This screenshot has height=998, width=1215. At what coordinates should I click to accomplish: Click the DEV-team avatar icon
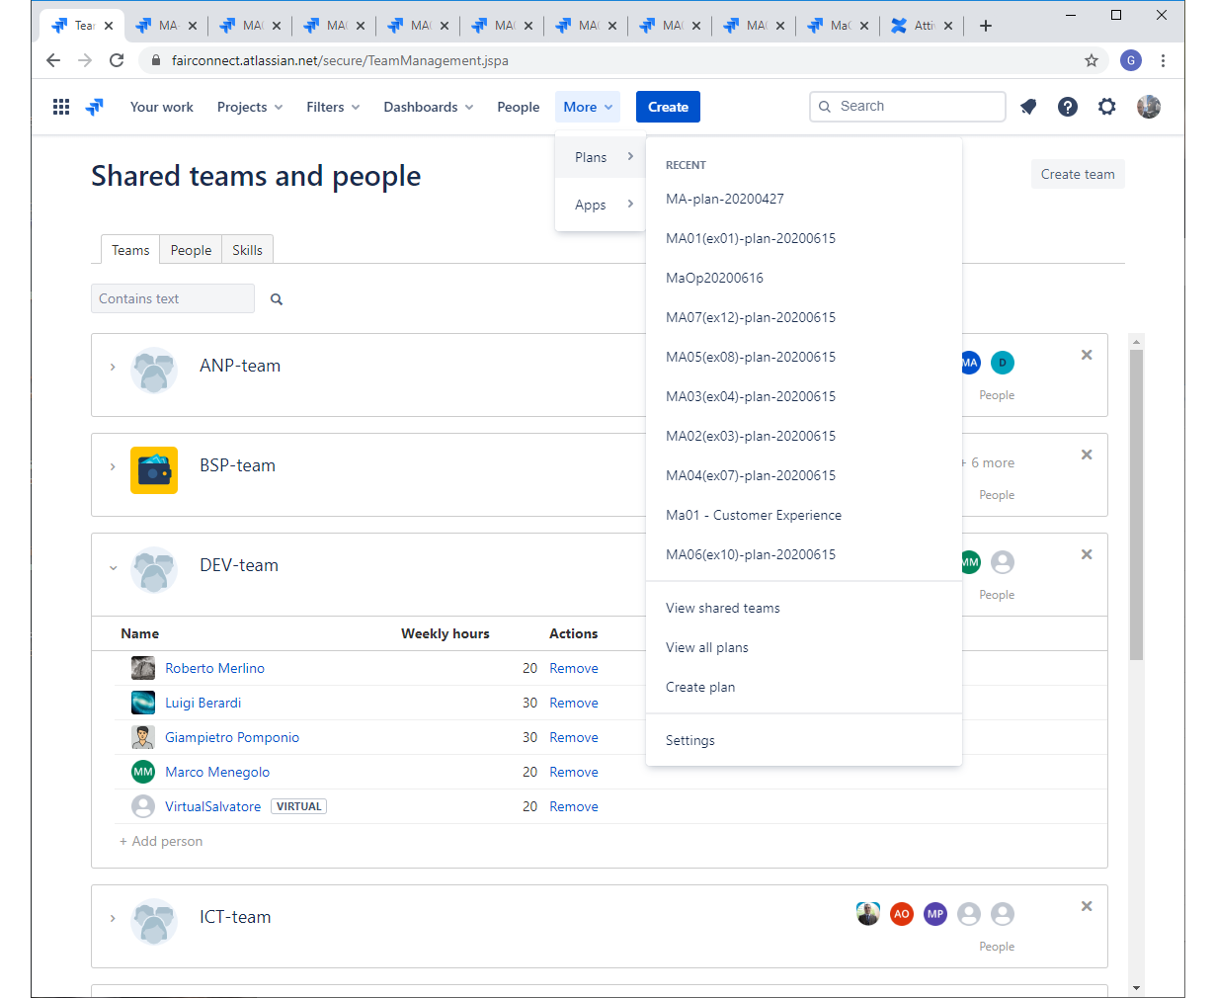(x=154, y=570)
